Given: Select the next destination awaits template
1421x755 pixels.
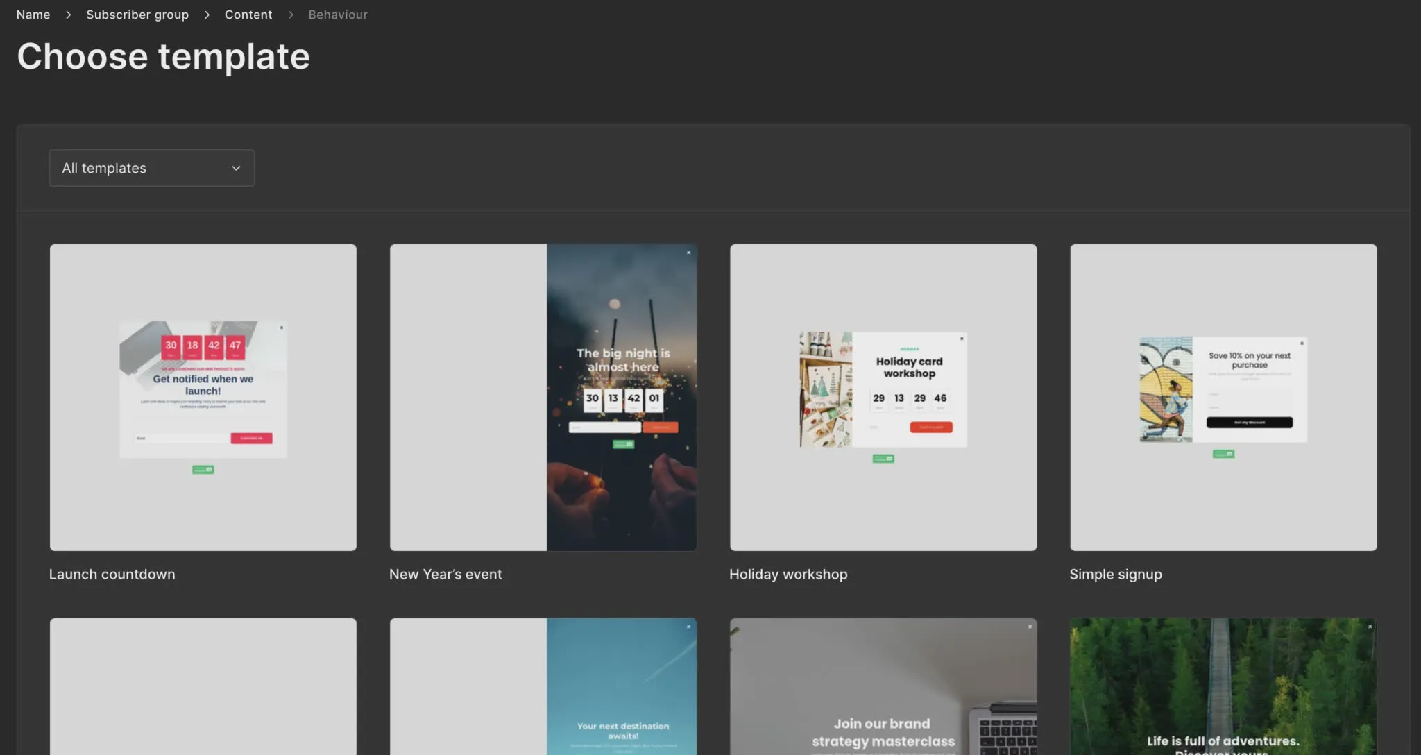Looking at the screenshot, I should click(543, 687).
